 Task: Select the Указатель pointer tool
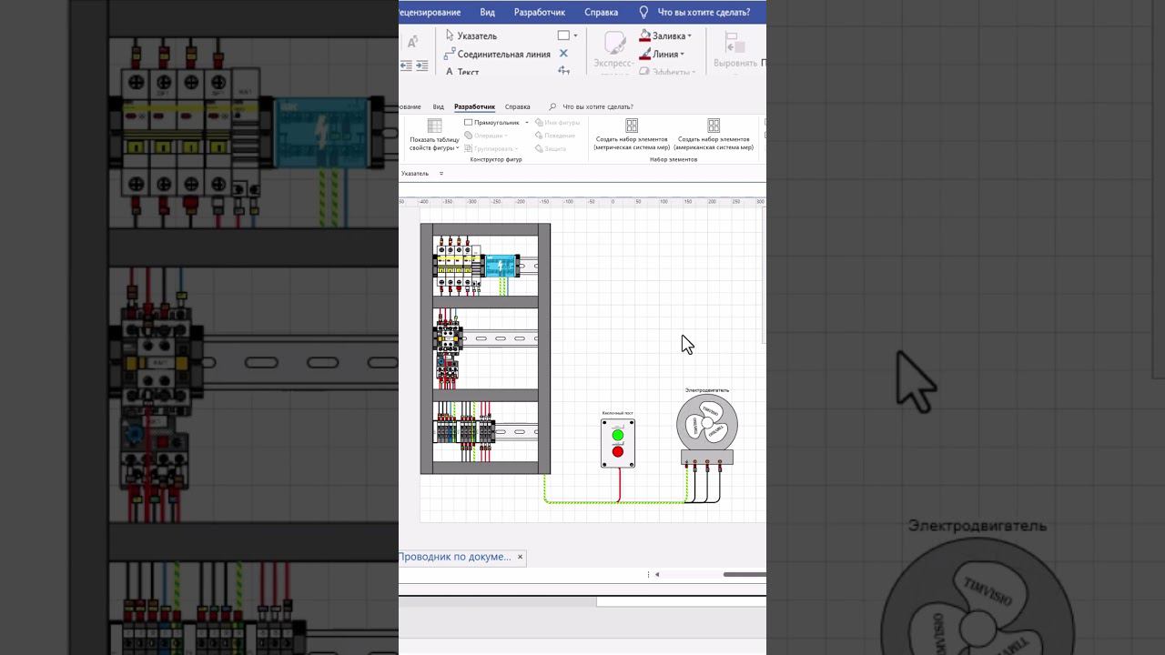pyautogui.click(x=471, y=35)
